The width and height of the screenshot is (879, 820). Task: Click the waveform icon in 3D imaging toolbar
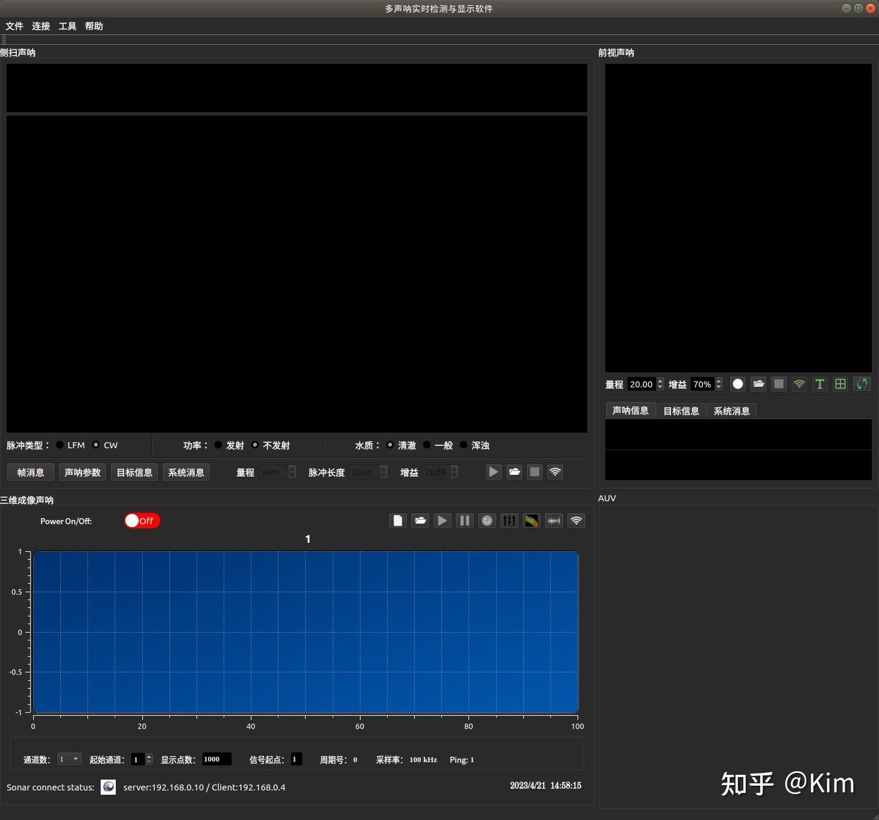click(554, 521)
